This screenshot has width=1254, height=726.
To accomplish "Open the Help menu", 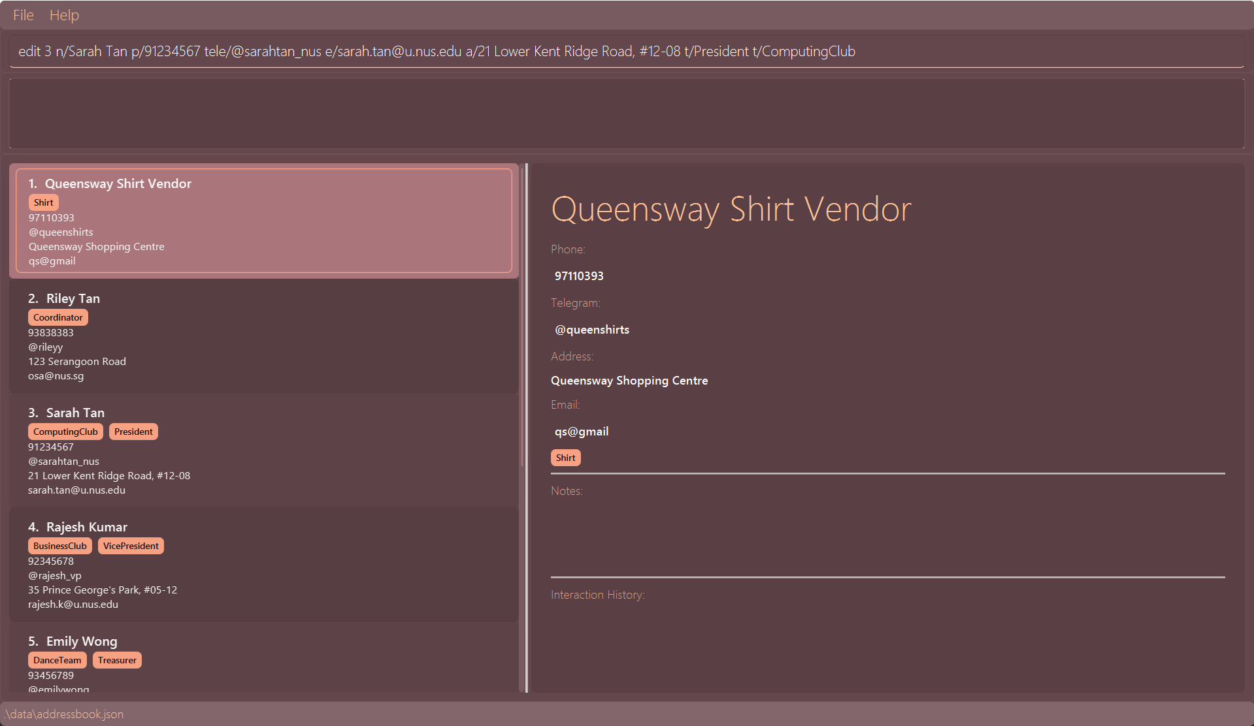I will coord(64,15).
